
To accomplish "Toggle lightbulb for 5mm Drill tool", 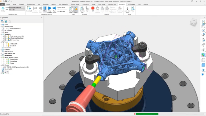I will point(7,46).
